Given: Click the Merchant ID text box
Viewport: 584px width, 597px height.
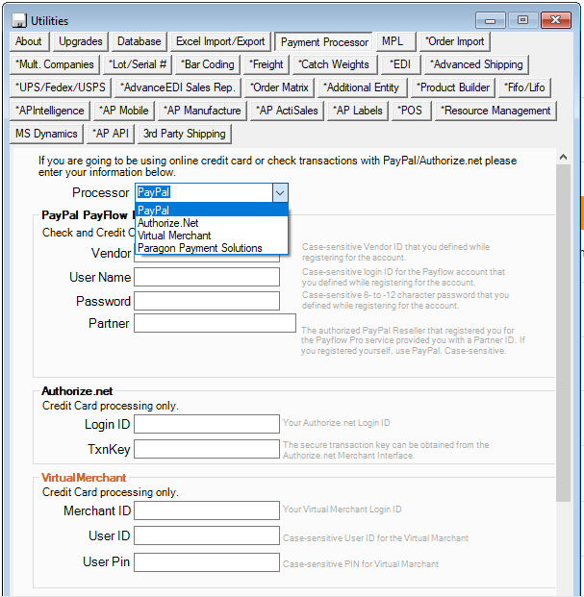Looking at the screenshot, I should [206, 510].
